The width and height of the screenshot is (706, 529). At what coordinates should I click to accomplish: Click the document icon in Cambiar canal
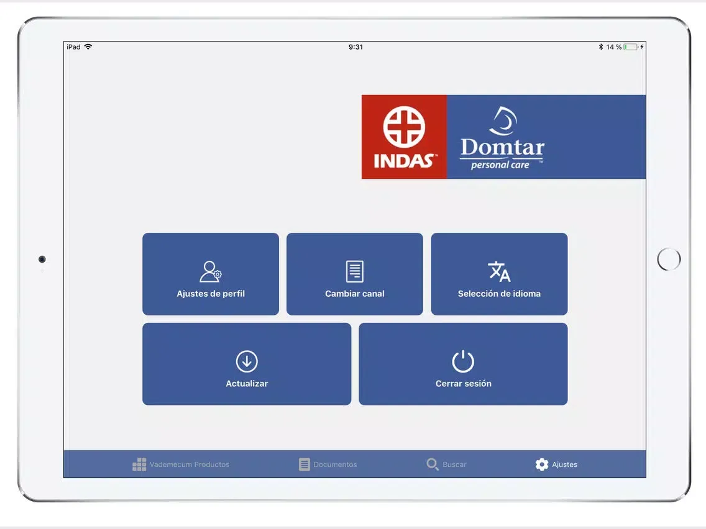[355, 271]
